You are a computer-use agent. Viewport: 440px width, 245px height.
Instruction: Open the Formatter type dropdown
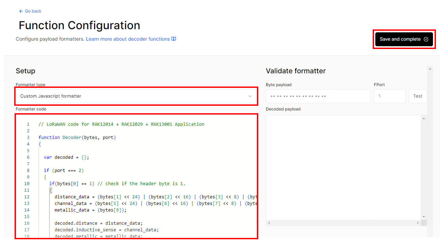click(136, 96)
